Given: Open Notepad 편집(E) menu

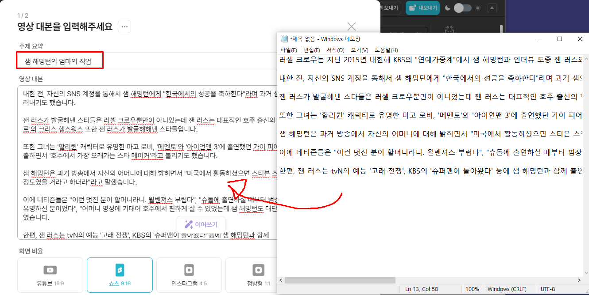Looking at the screenshot, I should [x=312, y=50].
